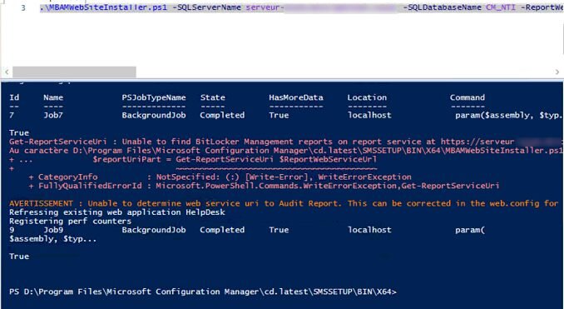Place cursor on MBAMWebSiteInstaller.ps1 in script line
The width and height of the screenshot is (564, 309).
point(103,7)
